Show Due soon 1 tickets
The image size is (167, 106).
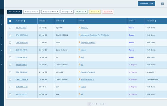click(95, 12)
